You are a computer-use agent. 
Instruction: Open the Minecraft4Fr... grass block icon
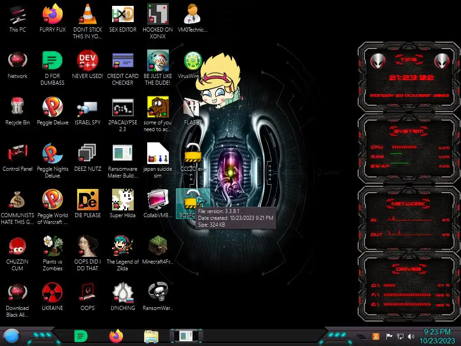158,250
